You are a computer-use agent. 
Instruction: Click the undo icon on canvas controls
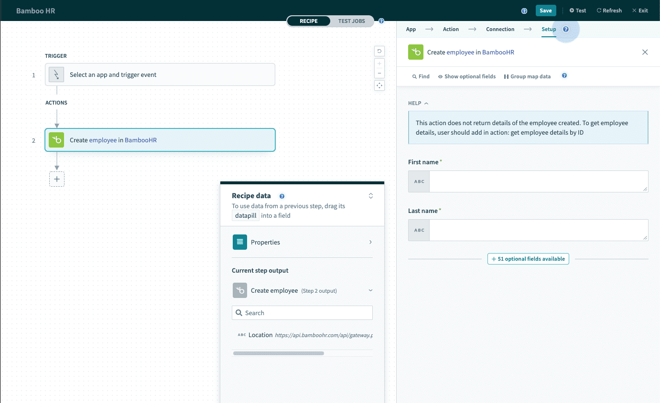379,51
